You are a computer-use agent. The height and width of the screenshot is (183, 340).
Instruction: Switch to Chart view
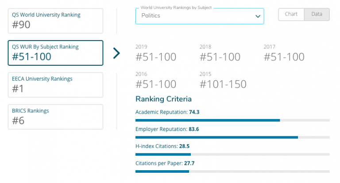tap(291, 14)
